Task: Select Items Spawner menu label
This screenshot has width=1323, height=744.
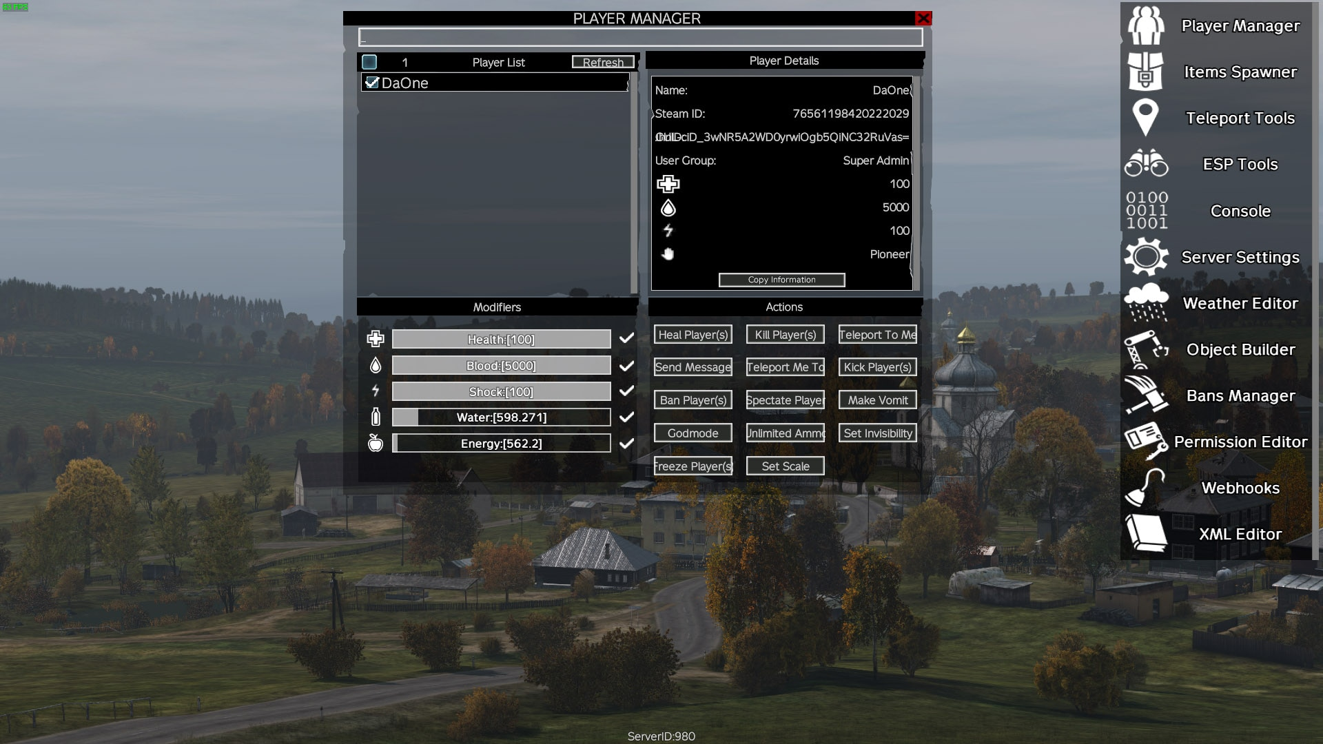Action: point(1240,72)
